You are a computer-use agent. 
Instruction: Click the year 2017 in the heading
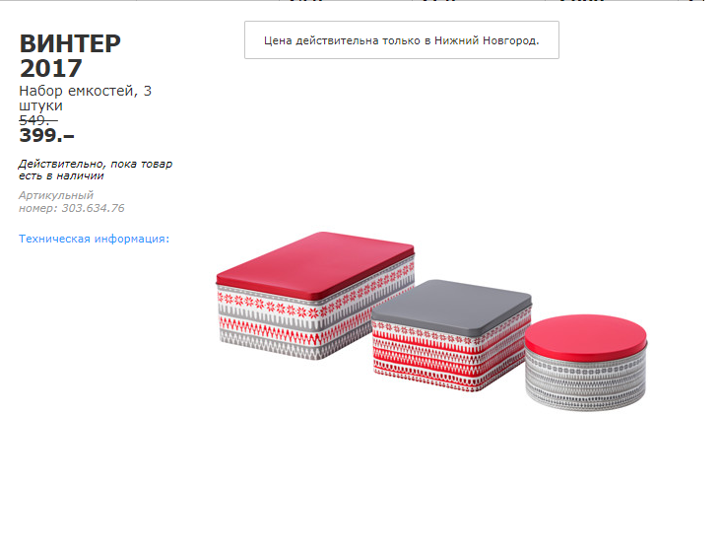[50, 69]
